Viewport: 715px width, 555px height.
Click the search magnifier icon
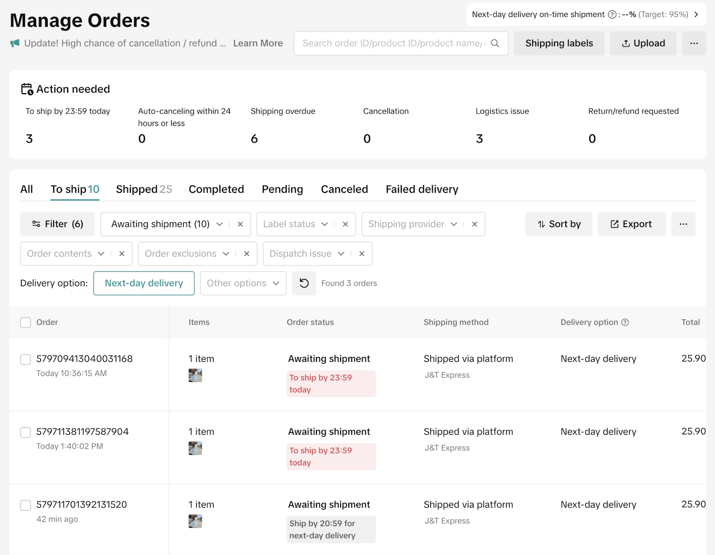[495, 43]
